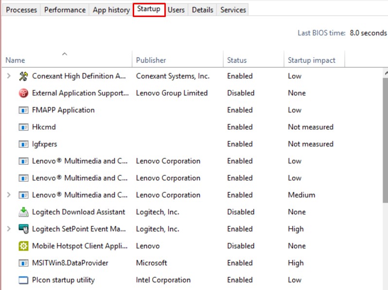Select Mobile Hotspot Client Appli... entry

(x=80, y=246)
